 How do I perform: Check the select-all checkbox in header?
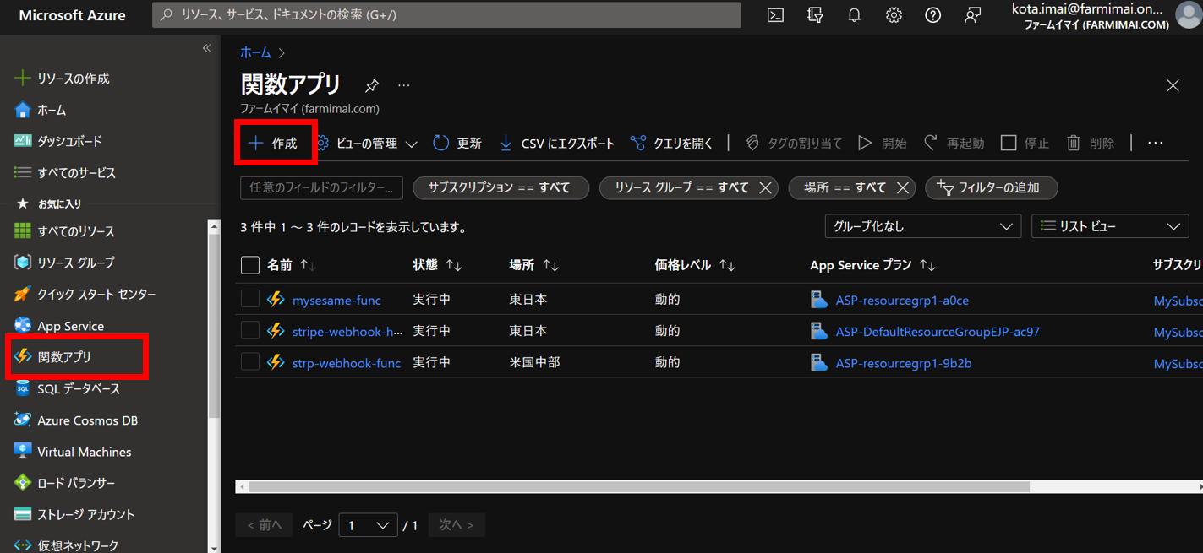[250, 265]
